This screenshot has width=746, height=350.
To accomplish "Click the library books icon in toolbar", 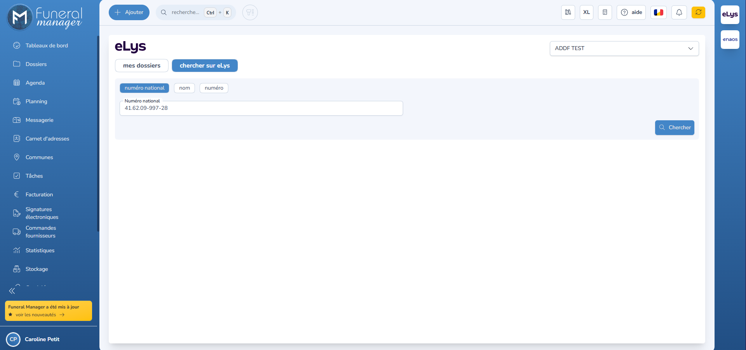I will pyautogui.click(x=568, y=12).
